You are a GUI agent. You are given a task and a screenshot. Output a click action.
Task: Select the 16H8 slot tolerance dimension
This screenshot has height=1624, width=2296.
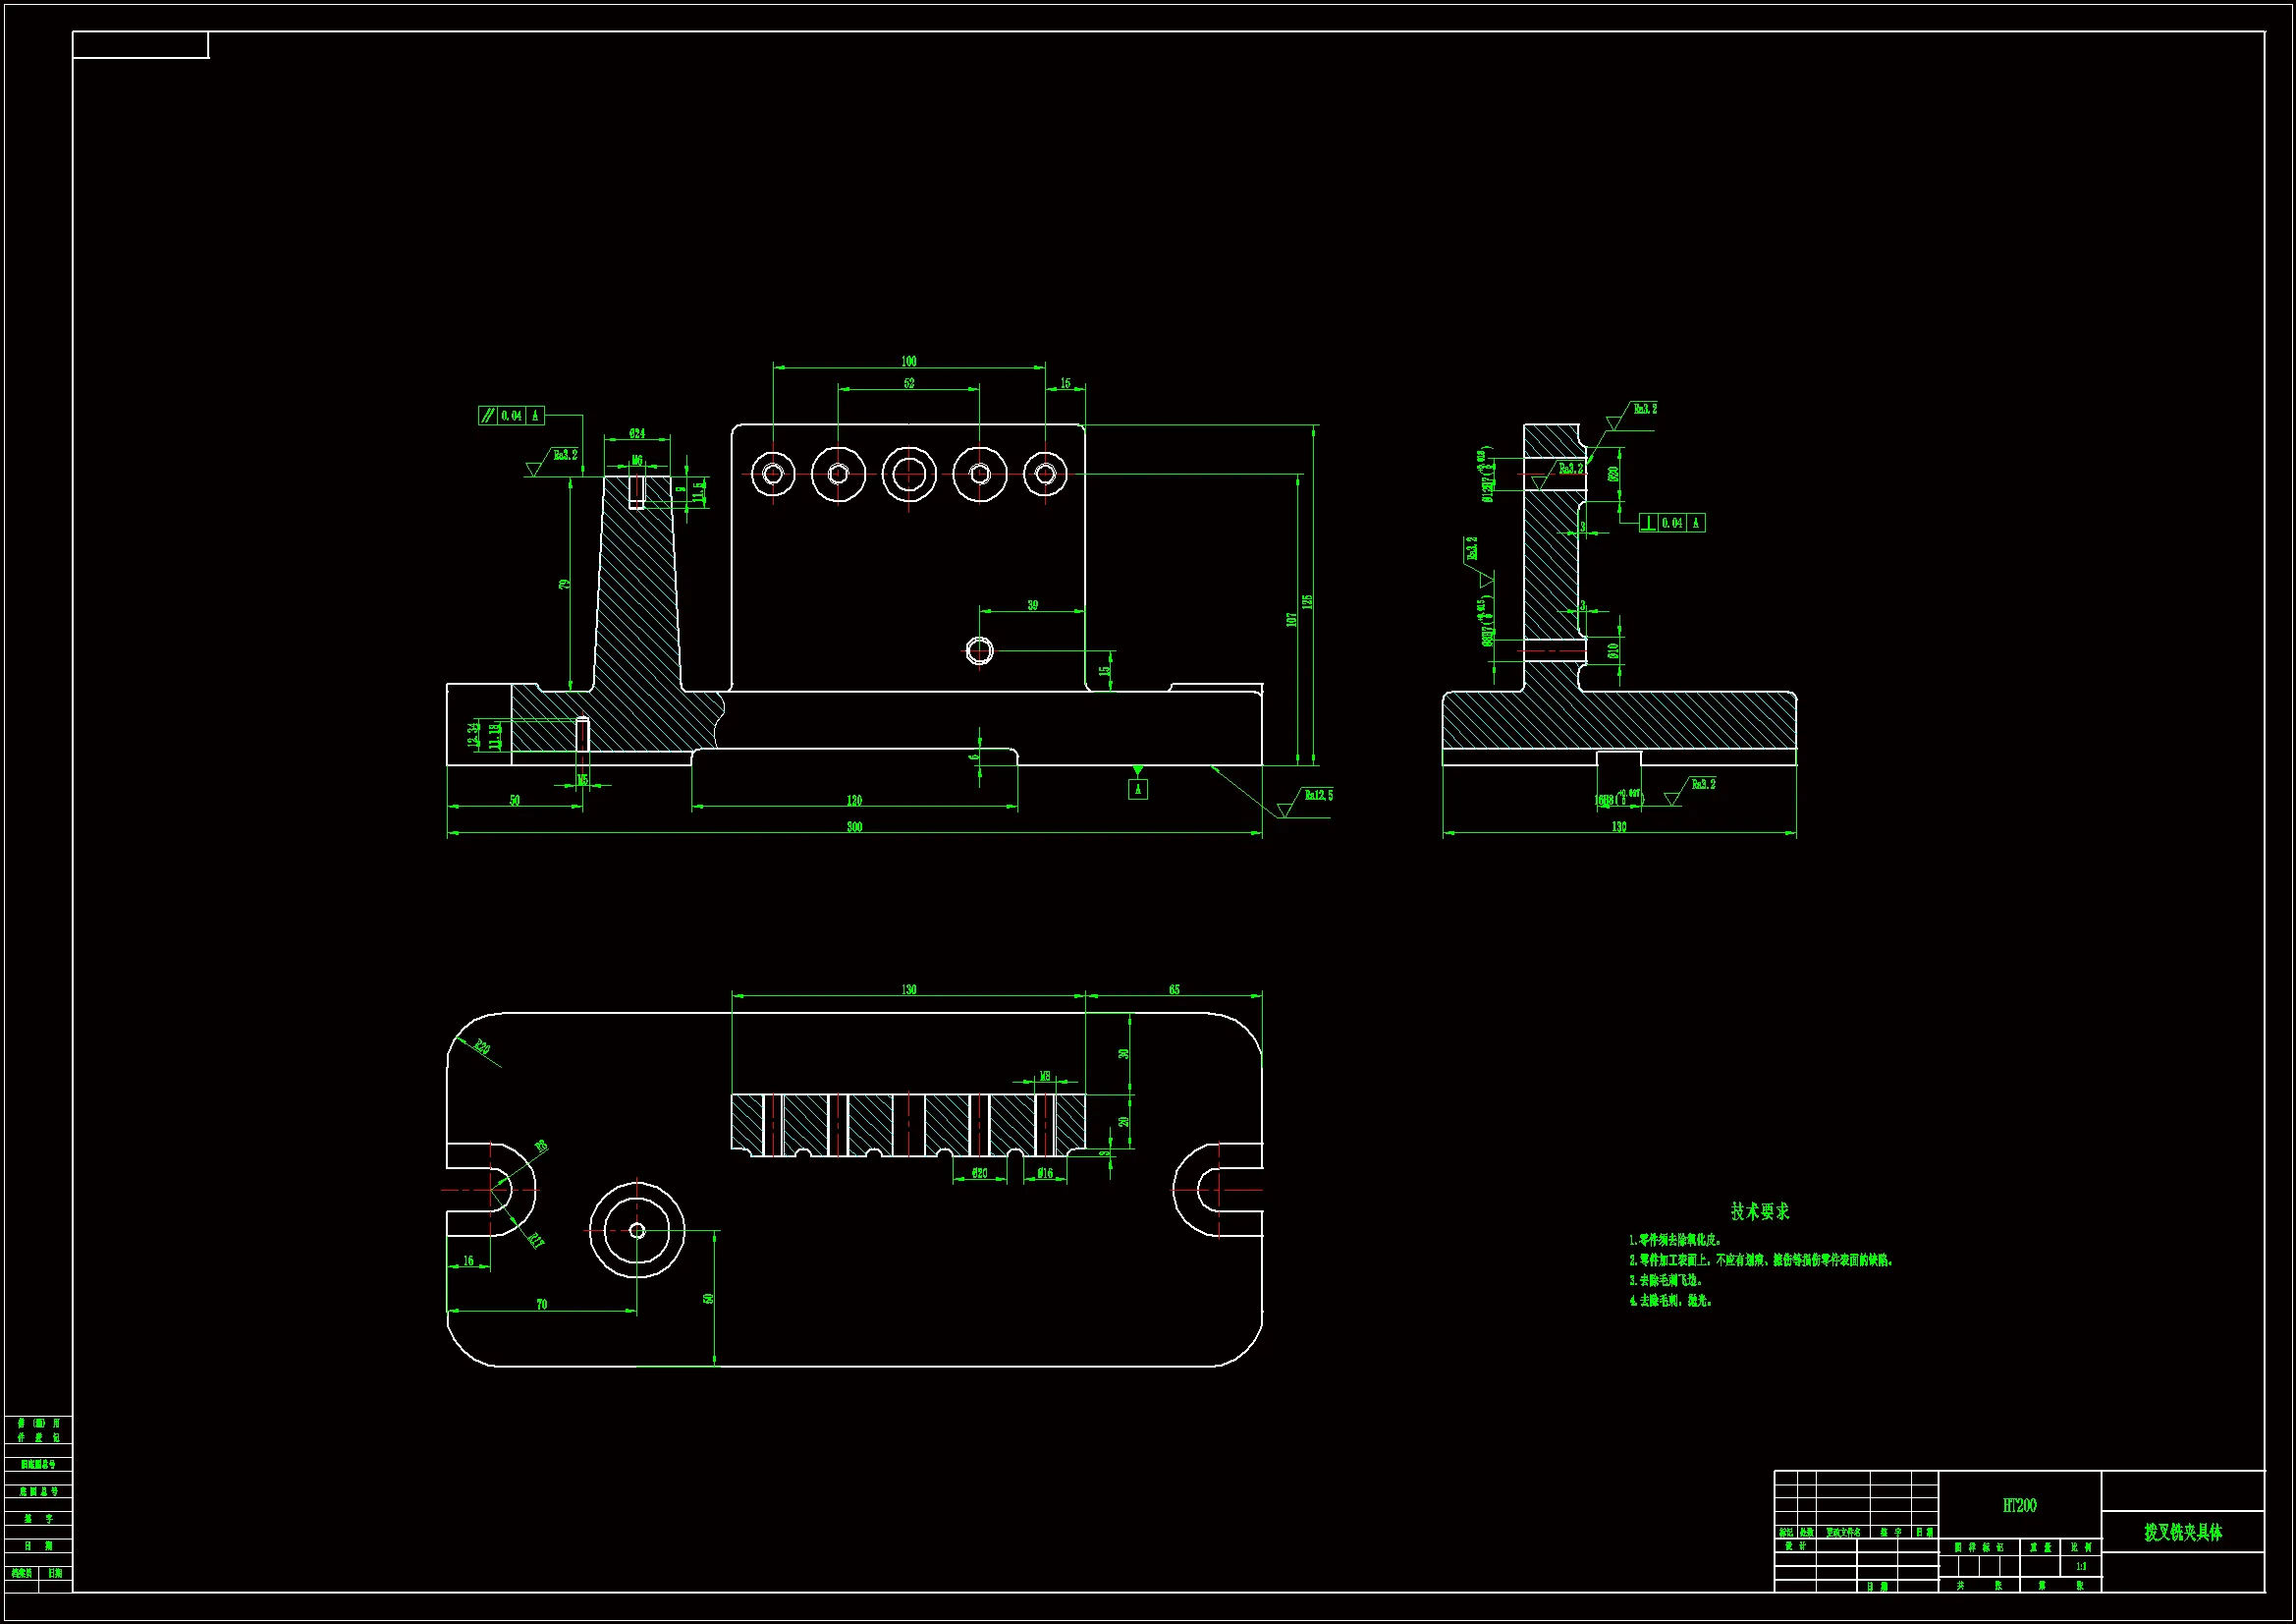point(1617,799)
